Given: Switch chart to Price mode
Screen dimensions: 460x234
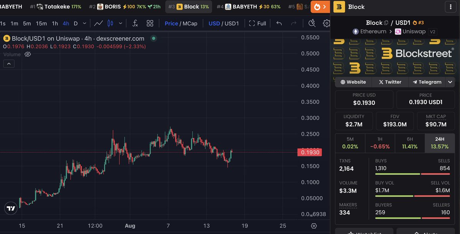Looking at the screenshot, I should pos(171,23).
